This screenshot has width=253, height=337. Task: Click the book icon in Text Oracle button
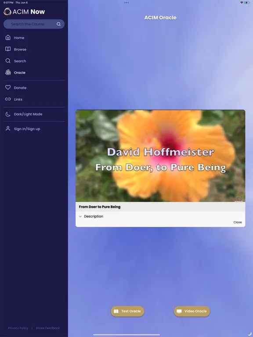point(116,311)
